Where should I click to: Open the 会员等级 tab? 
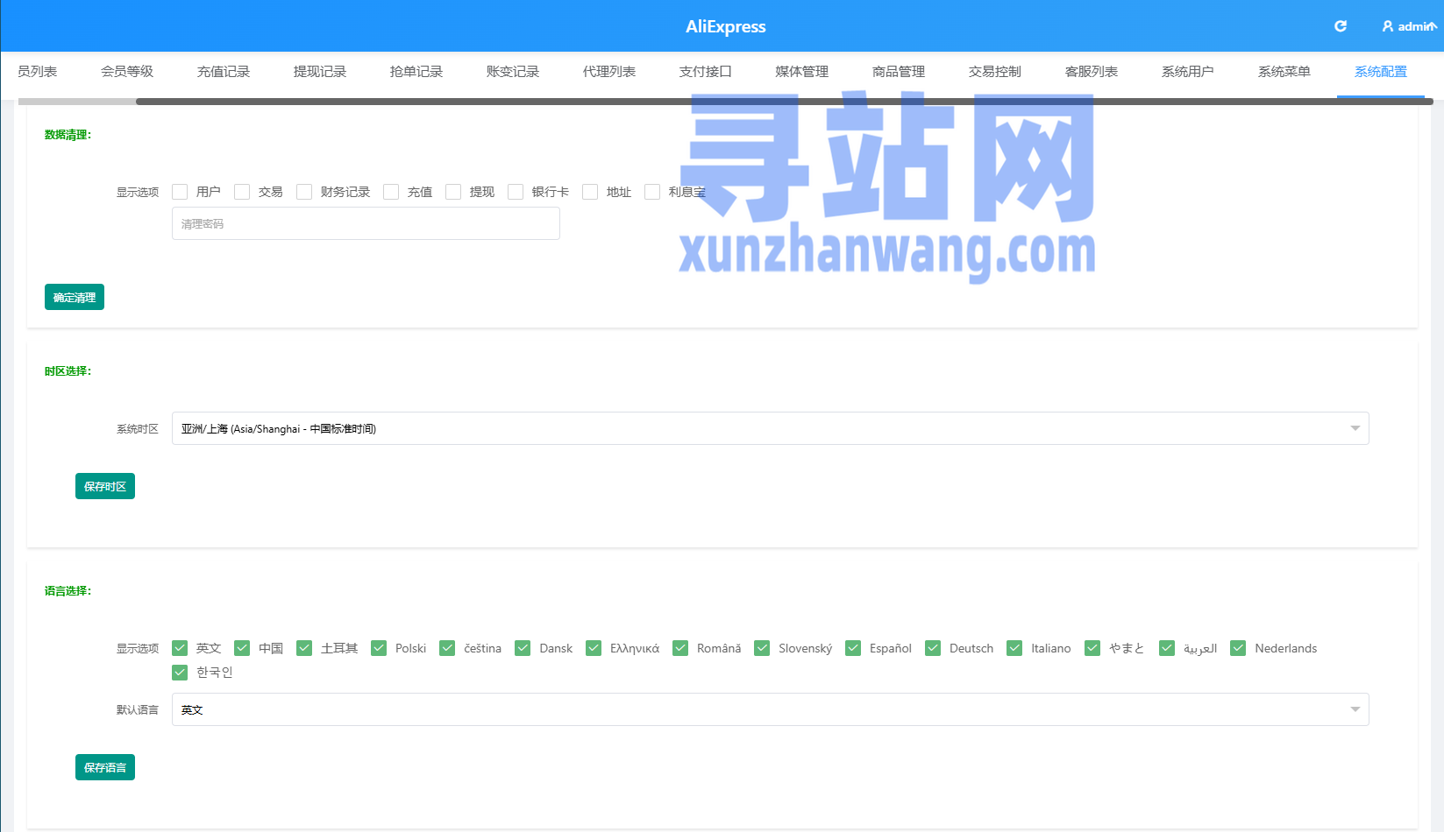click(127, 72)
